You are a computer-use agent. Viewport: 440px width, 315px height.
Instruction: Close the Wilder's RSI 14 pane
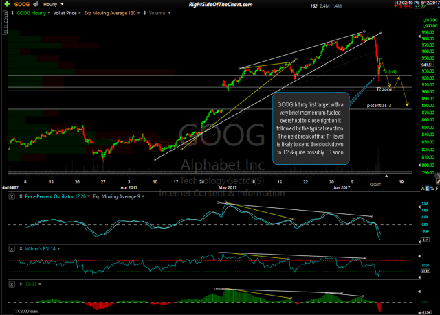[12, 249]
